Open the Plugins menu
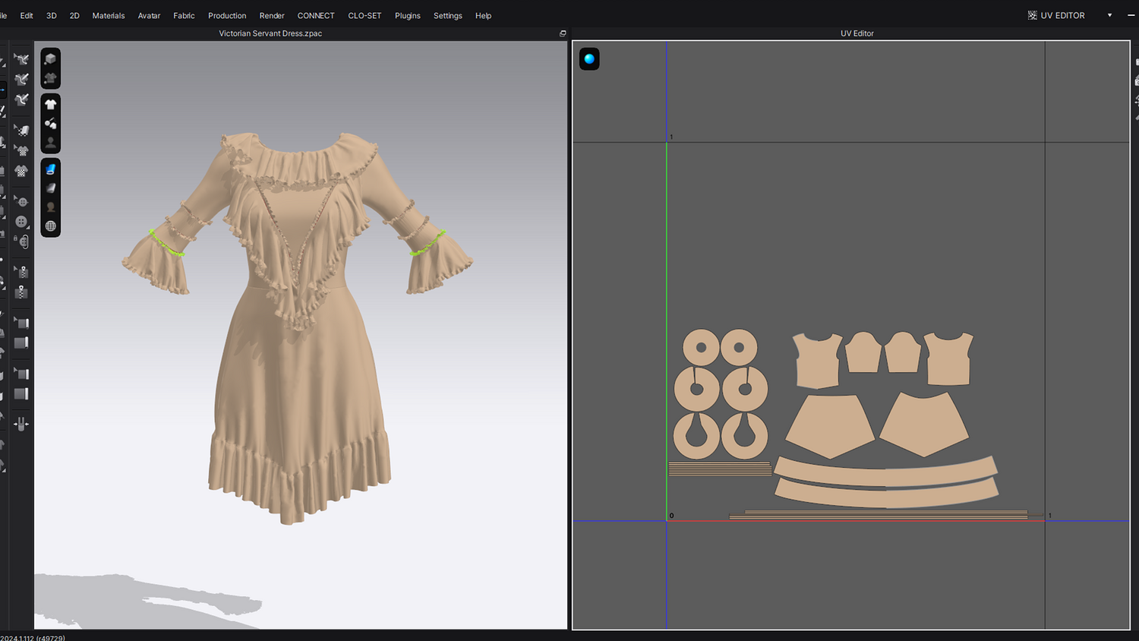1139x641 pixels. pos(407,15)
